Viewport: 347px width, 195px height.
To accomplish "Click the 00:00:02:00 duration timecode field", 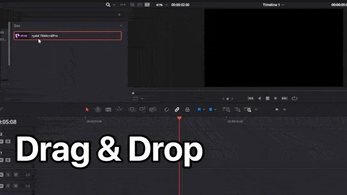I will (x=180, y=5).
